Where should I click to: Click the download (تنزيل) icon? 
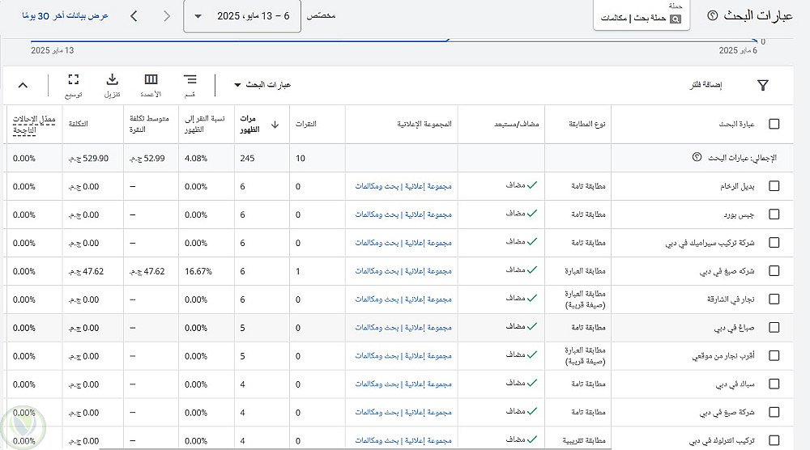point(113,80)
